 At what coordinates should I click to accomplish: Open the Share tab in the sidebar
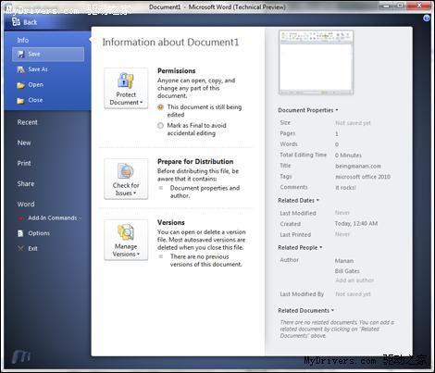pos(26,184)
